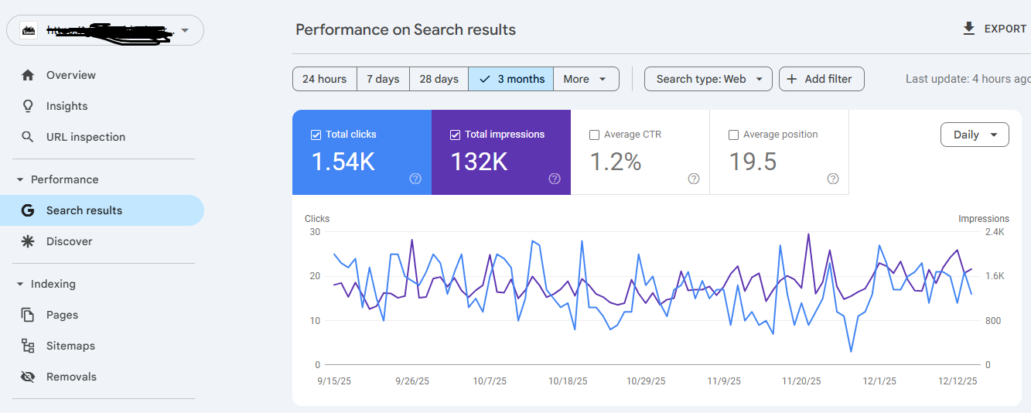The width and height of the screenshot is (1031, 413).
Task: Click the Discover asterisk icon
Action: tap(28, 241)
